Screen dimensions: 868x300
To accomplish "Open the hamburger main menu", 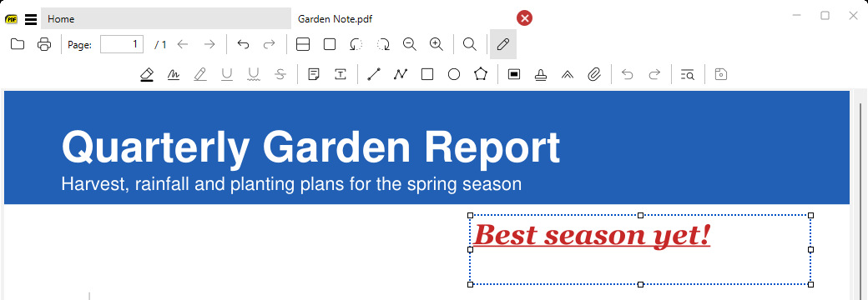I will tap(31, 19).
